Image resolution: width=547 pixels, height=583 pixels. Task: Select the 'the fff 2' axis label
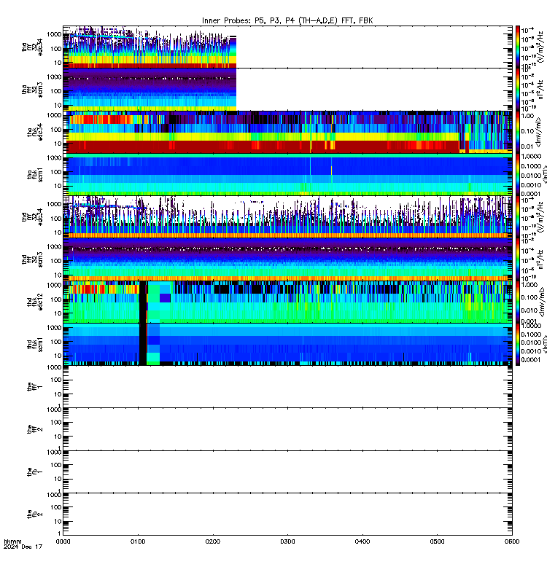click(35, 429)
